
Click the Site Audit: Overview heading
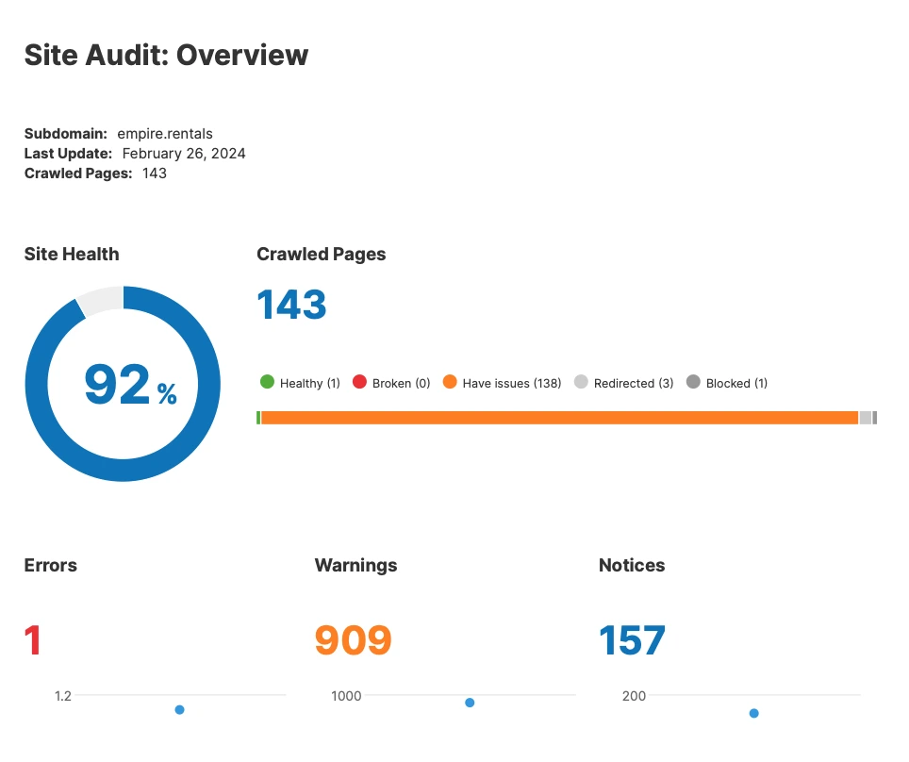click(166, 55)
